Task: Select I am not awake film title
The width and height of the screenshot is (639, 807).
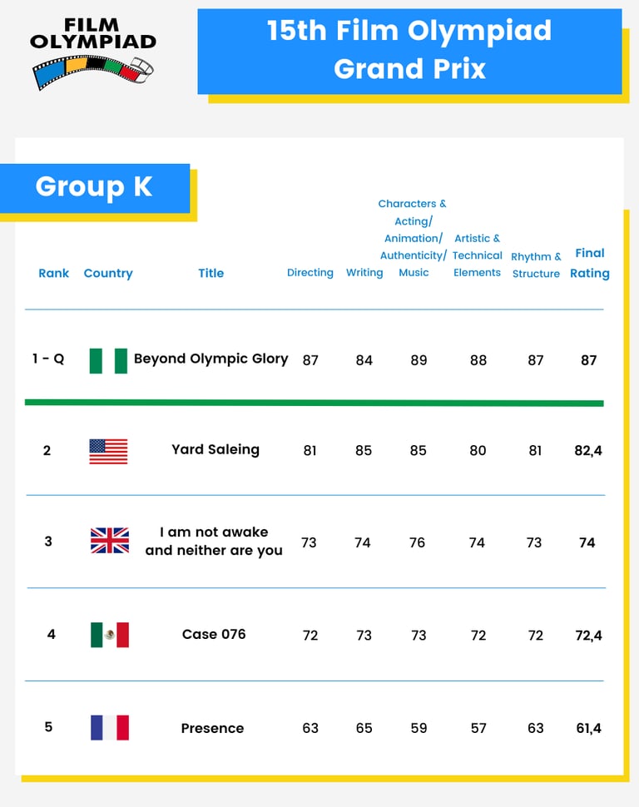Action: pos(214,541)
